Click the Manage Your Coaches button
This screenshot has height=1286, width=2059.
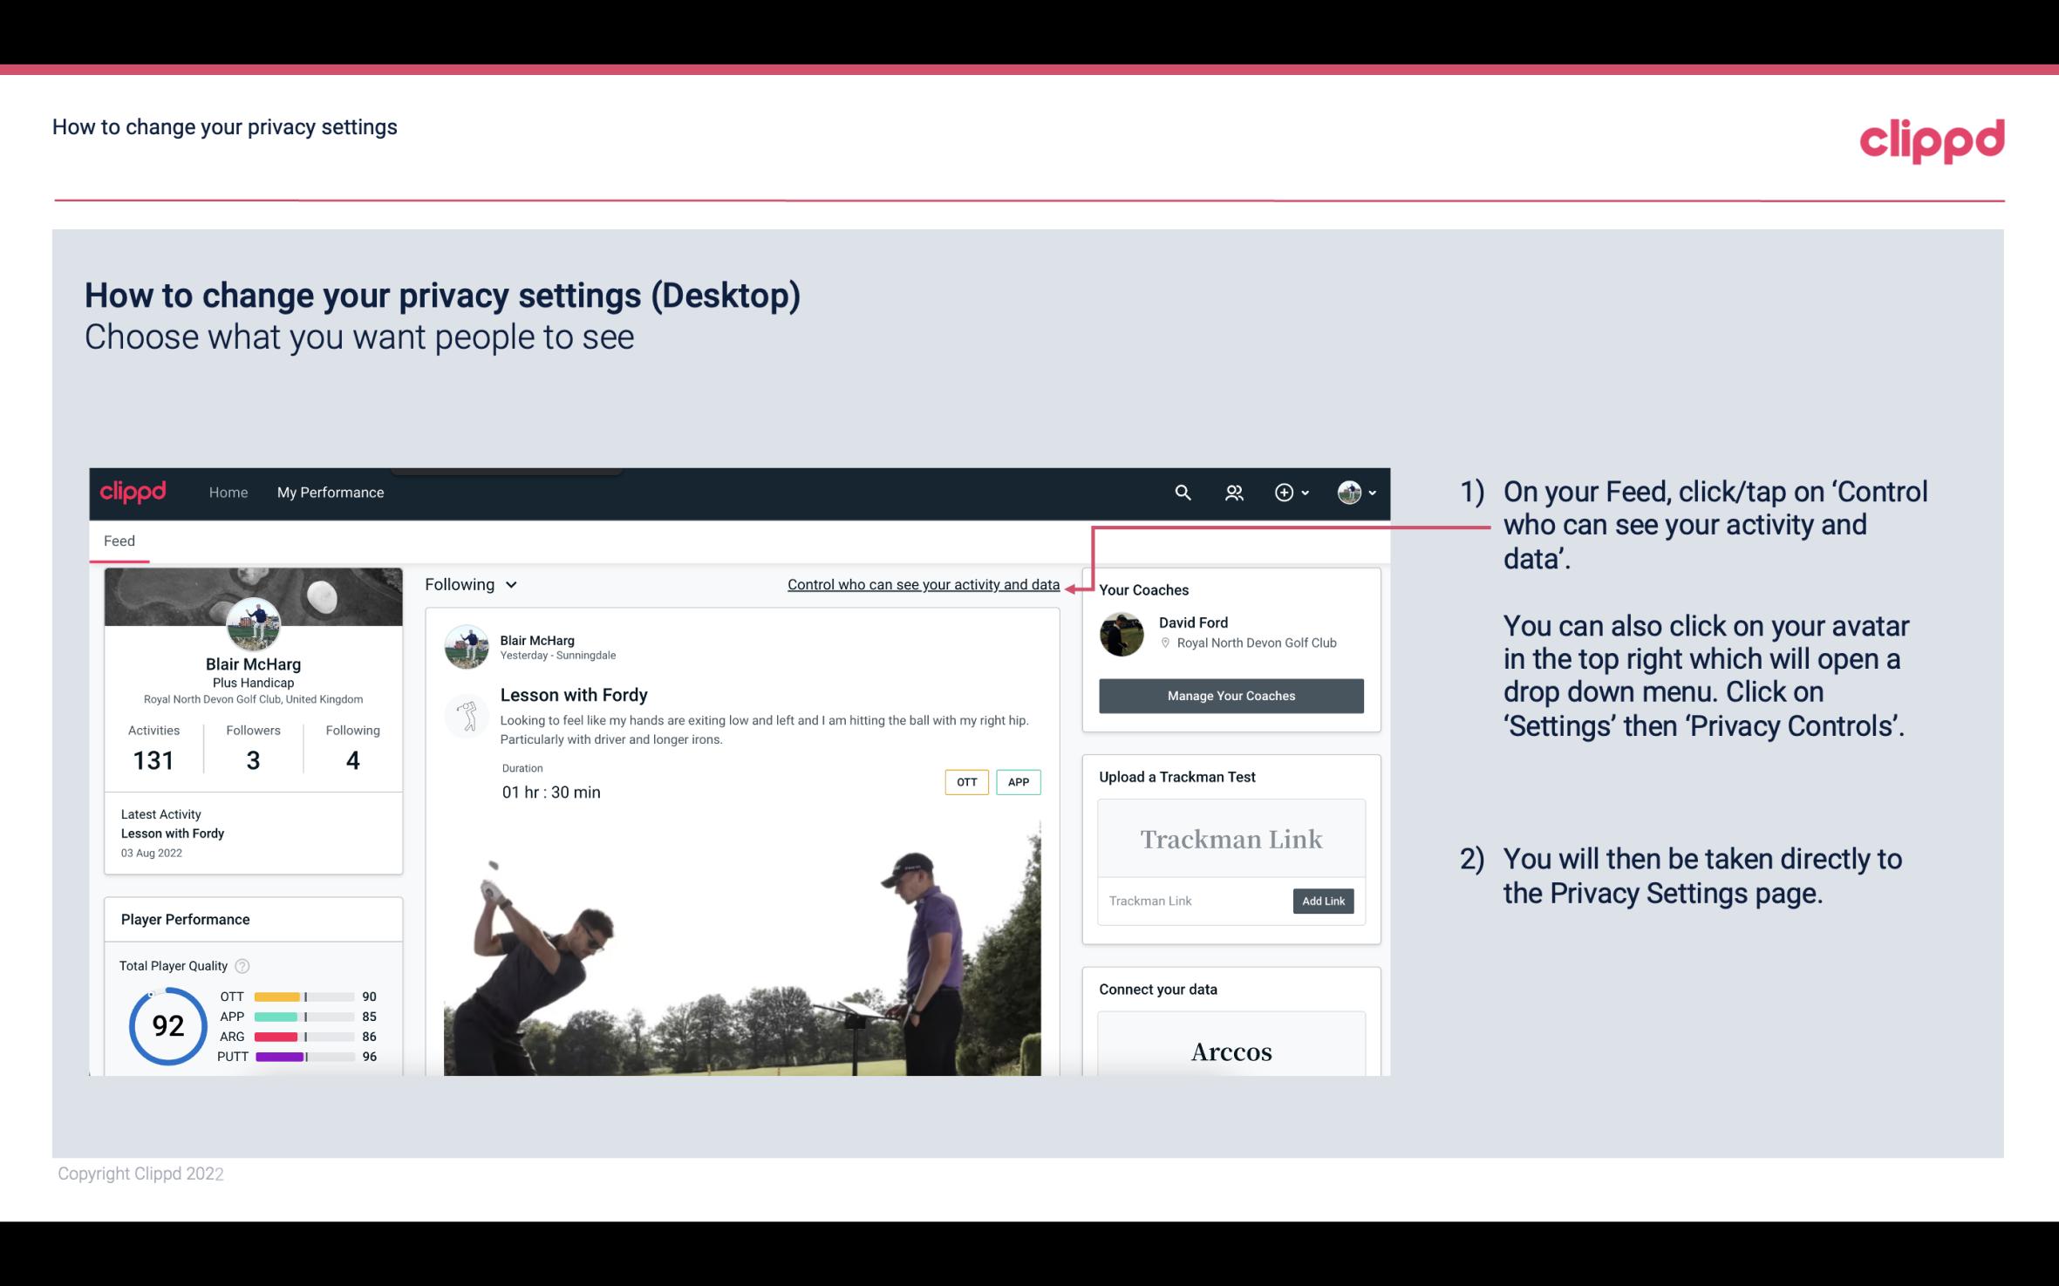(x=1230, y=695)
